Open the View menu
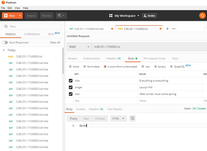This screenshot has height=151, width=207. coord(17,8)
